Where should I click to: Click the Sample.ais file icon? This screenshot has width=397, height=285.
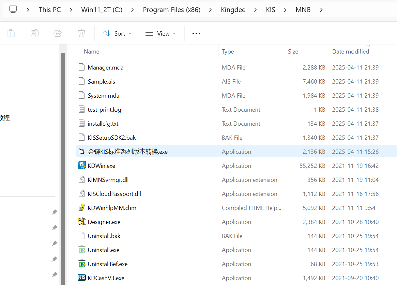click(x=82, y=81)
